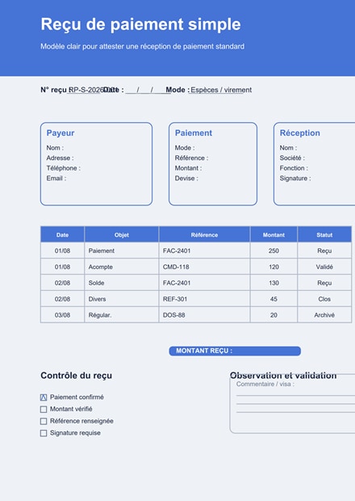This screenshot has height=501, width=355.
Task: Click the Adresse label in Payeur
Action: click(60, 158)
